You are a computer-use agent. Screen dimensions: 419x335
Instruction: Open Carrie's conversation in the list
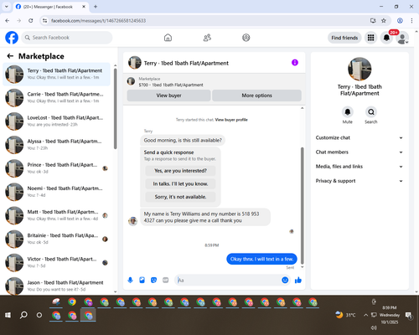coord(56,98)
